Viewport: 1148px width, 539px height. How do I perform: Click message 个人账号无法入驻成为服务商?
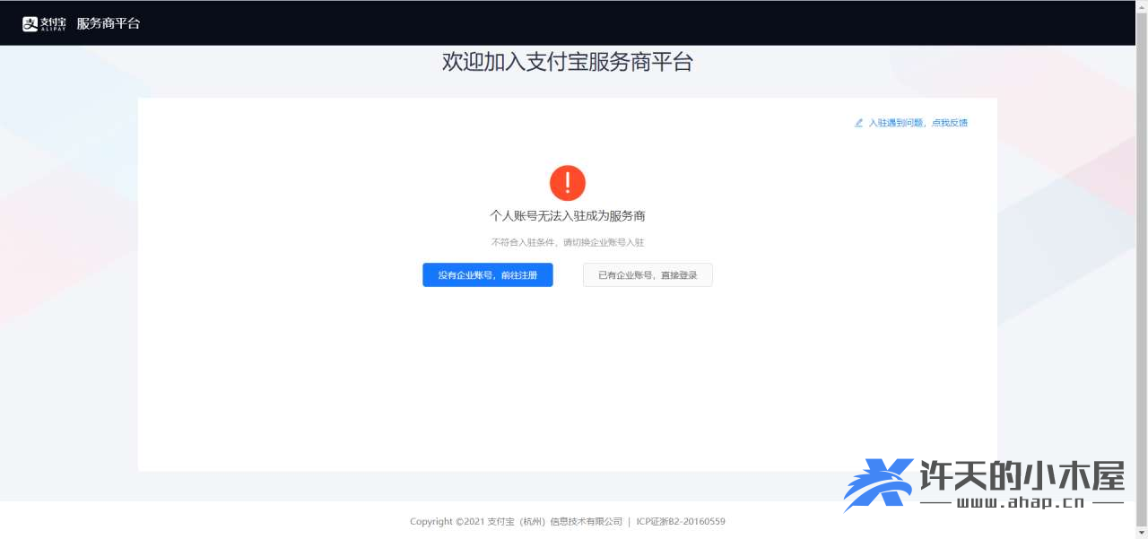tap(568, 216)
